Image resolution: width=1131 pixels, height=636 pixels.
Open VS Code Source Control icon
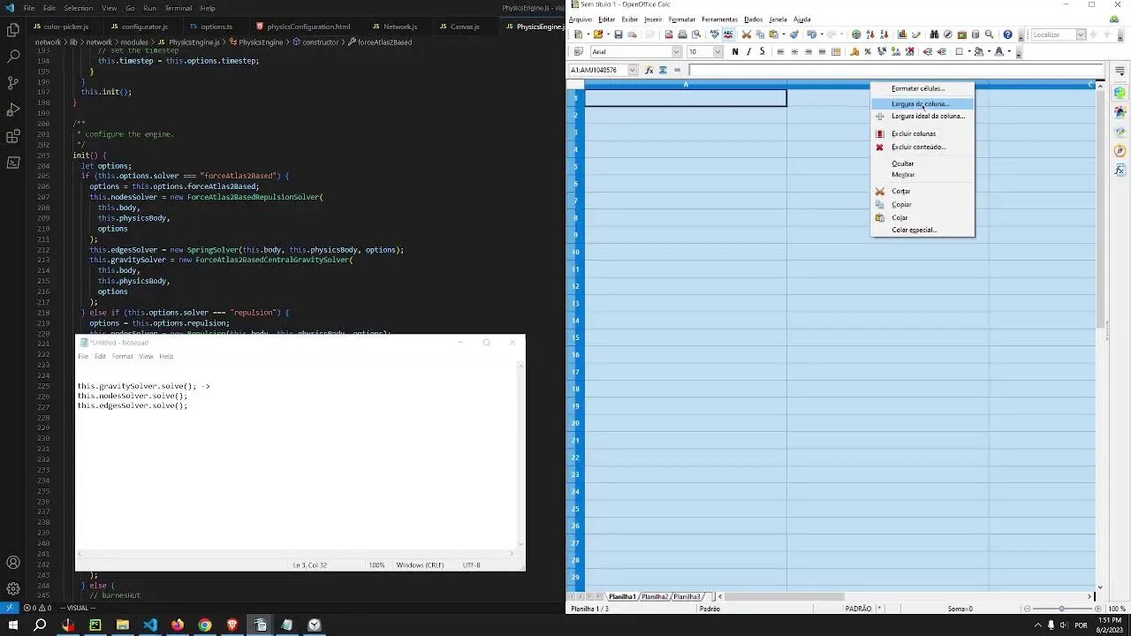[x=13, y=82]
